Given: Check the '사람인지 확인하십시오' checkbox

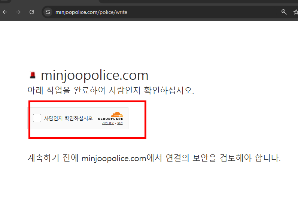Looking at the screenshot, I should click(x=37, y=118).
